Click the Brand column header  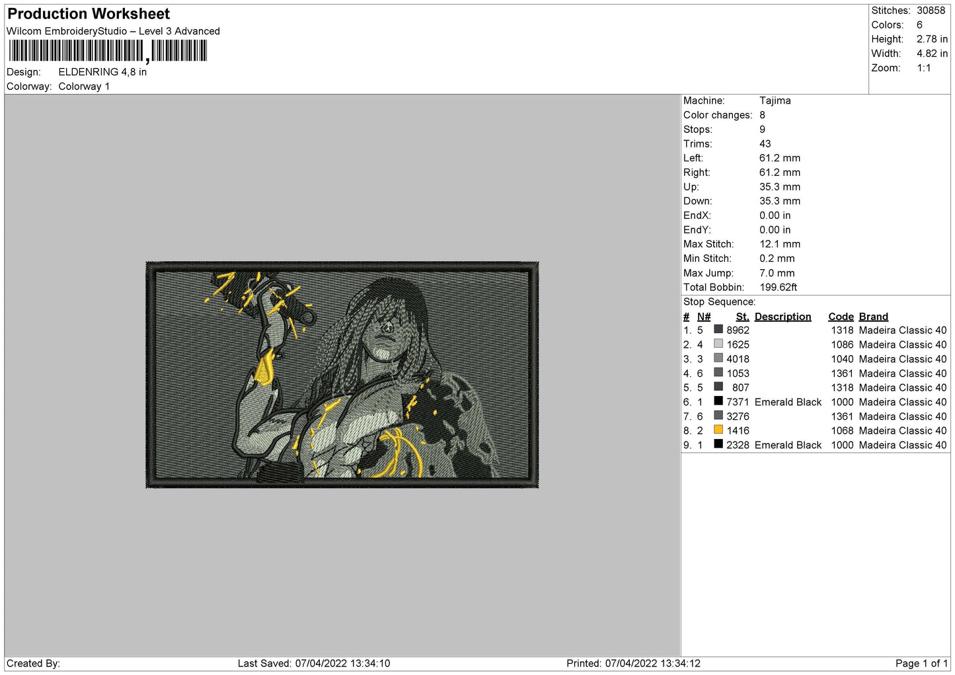[873, 317]
